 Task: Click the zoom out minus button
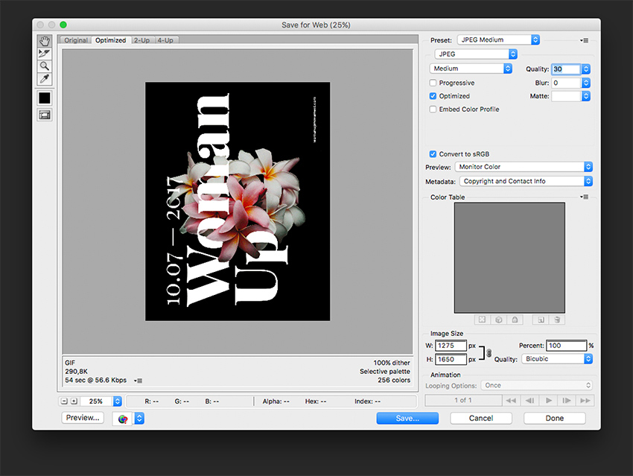point(64,402)
